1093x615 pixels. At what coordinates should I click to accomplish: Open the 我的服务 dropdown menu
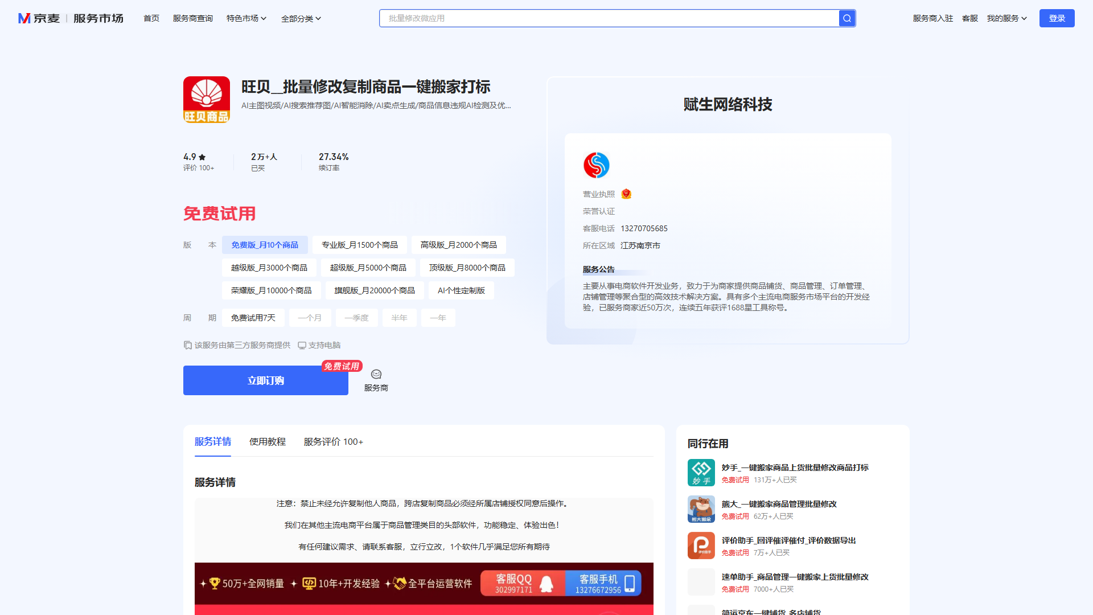pos(1007,18)
